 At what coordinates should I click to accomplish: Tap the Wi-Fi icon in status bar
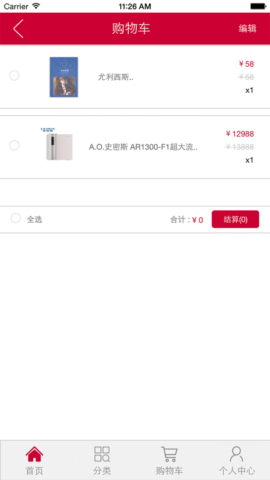point(36,6)
